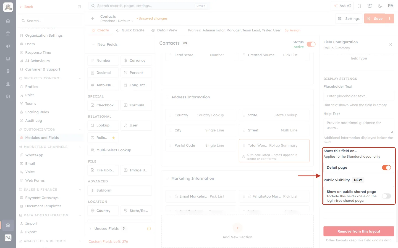Image resolution: width=398 pixels, height=248 pixels.
Task: Toggle dark mode moon icon
Action: click(x=380, y=6)
